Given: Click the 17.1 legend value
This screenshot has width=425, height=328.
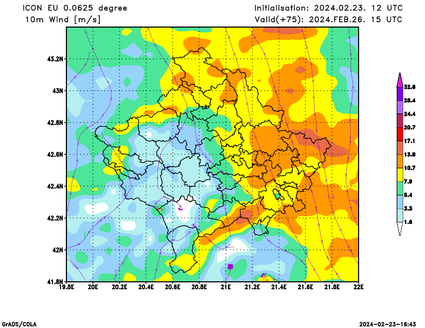Looking at the screenshot, I should pos(410,141).
